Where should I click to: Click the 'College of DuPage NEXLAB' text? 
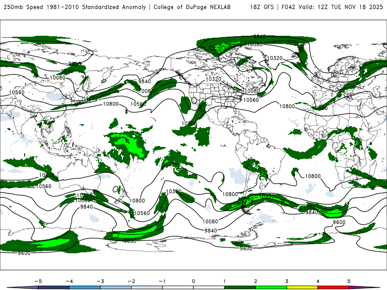[x=192, y=7]
